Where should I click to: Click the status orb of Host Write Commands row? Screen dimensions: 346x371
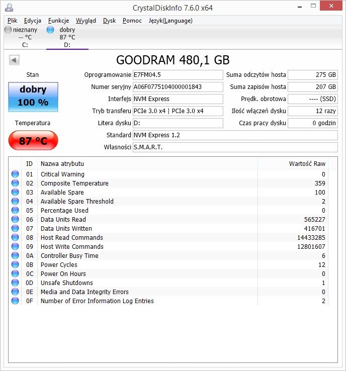point(15,246)
